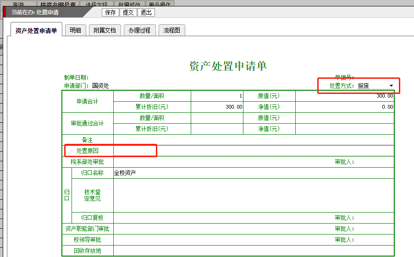Viewport: 414px width, 257px height.
Task: Click the 院系部处审批 approval field
Action: (x=220, y=162)
